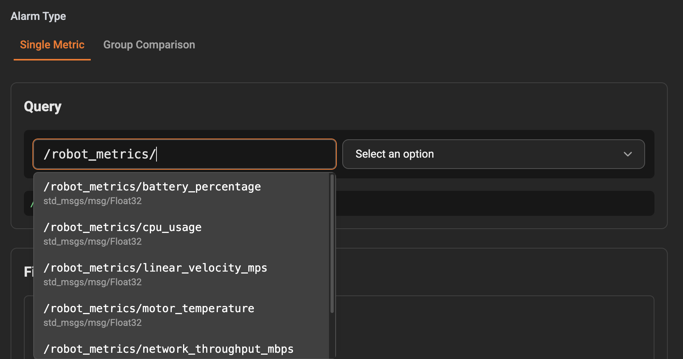Choose /robot_metrics/network_throughput_mbps at list bottom
683x359 pixels.
pos(168,349)
